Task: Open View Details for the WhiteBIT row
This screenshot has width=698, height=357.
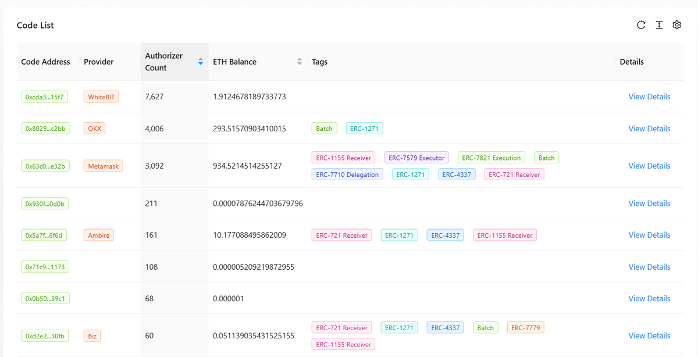Action: point(649,97)
